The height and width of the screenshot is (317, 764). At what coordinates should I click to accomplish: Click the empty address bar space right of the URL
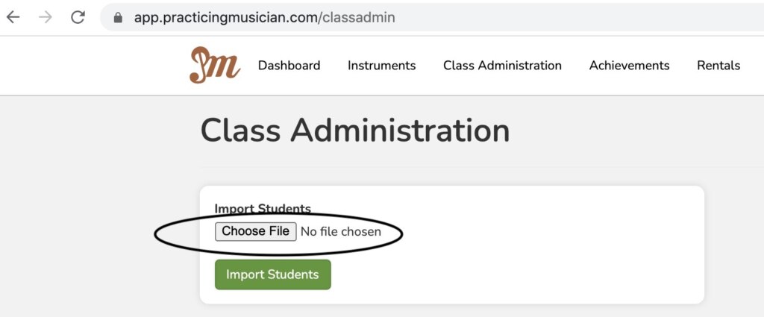click(x=582, y=17)
